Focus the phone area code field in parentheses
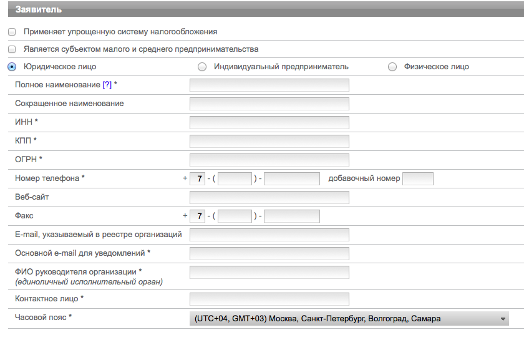Screen dimensions: 524x340 pyautogui.click(x=235, y=179)
